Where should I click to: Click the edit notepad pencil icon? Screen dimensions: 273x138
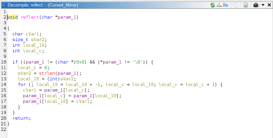tap(246, 5)
